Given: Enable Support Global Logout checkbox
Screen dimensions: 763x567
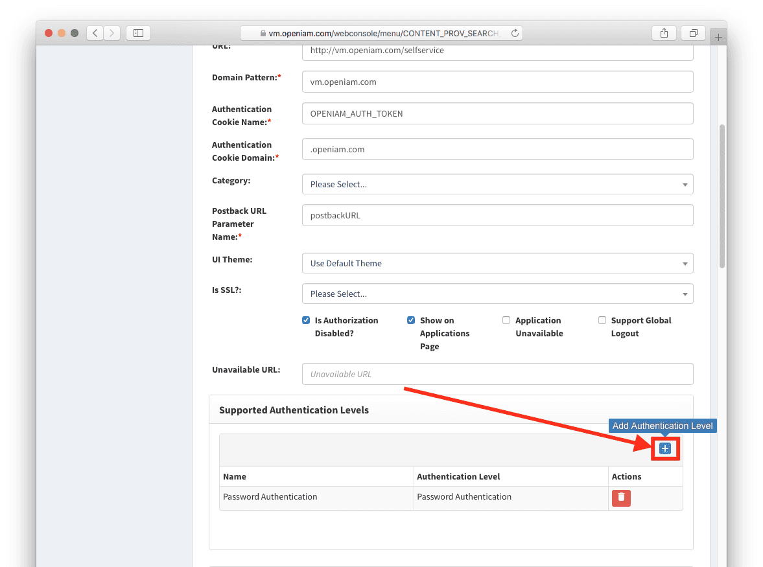Looking at the screenshot, I should tap(602, 320).
